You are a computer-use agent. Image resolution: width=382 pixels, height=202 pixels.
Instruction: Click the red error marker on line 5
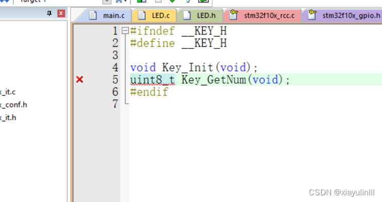point(80,79)
